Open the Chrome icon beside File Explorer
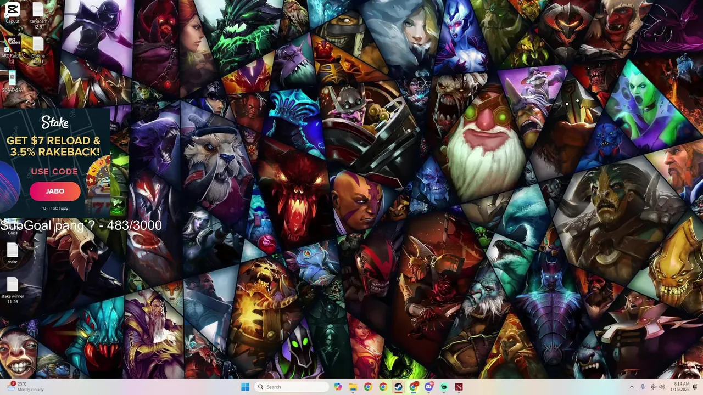This screenshot has height=395, width=703. point(368,387)
